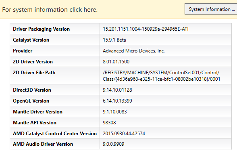Select value 15.201.1151.1004-150929a-294965E-ATI
This screenshot has height=153, width=237.
point(146,29)
